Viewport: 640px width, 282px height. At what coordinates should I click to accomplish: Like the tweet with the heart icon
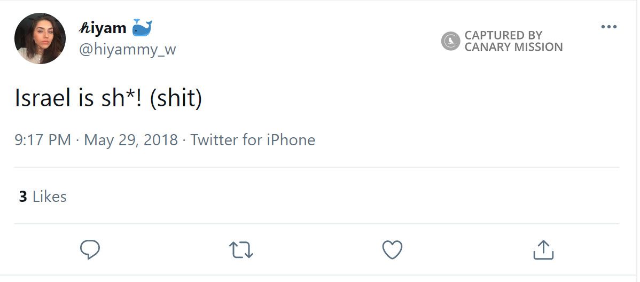[x=392, y=249]
